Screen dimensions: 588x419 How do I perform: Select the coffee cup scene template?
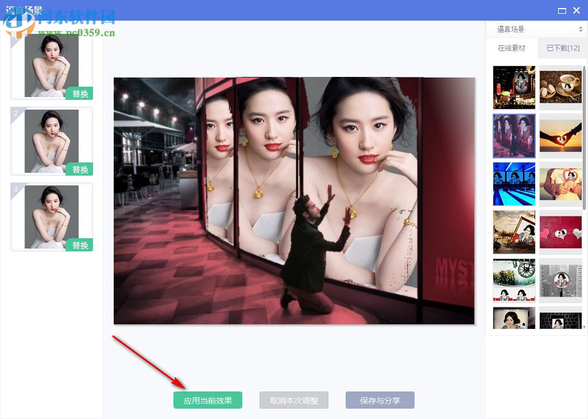(561, 87)
